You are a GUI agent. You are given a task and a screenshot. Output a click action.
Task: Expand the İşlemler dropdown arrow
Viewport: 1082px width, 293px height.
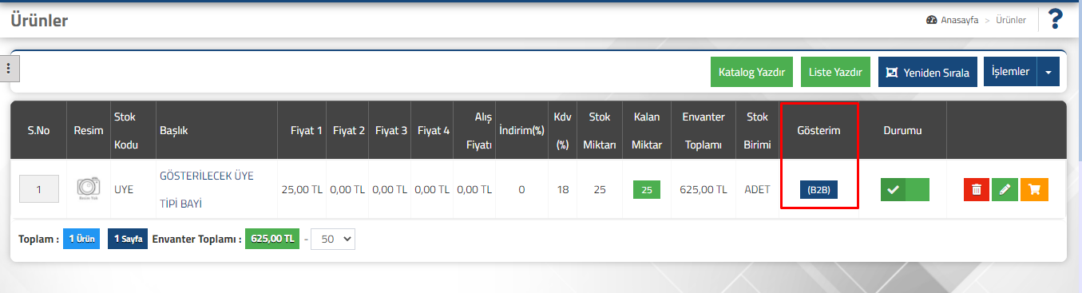[1048, 72]
